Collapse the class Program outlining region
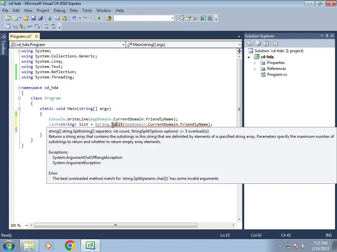 pos(19,98)
